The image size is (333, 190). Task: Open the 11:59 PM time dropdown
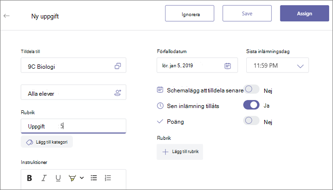(277, 65)
